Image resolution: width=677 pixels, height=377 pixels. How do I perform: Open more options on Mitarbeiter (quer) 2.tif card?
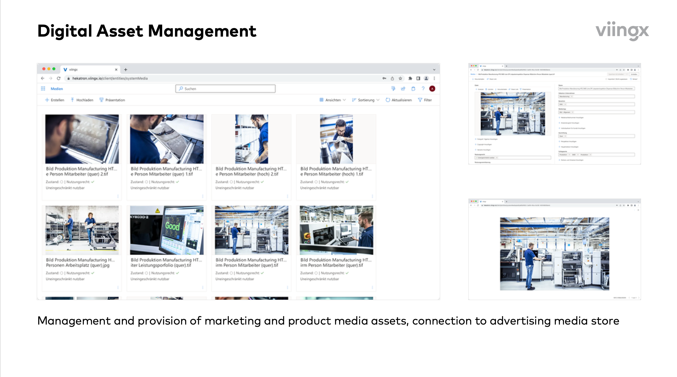point(118,196)
